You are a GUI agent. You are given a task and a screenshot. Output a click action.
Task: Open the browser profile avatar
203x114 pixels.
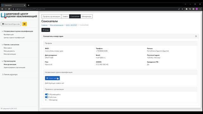[197, 9]
